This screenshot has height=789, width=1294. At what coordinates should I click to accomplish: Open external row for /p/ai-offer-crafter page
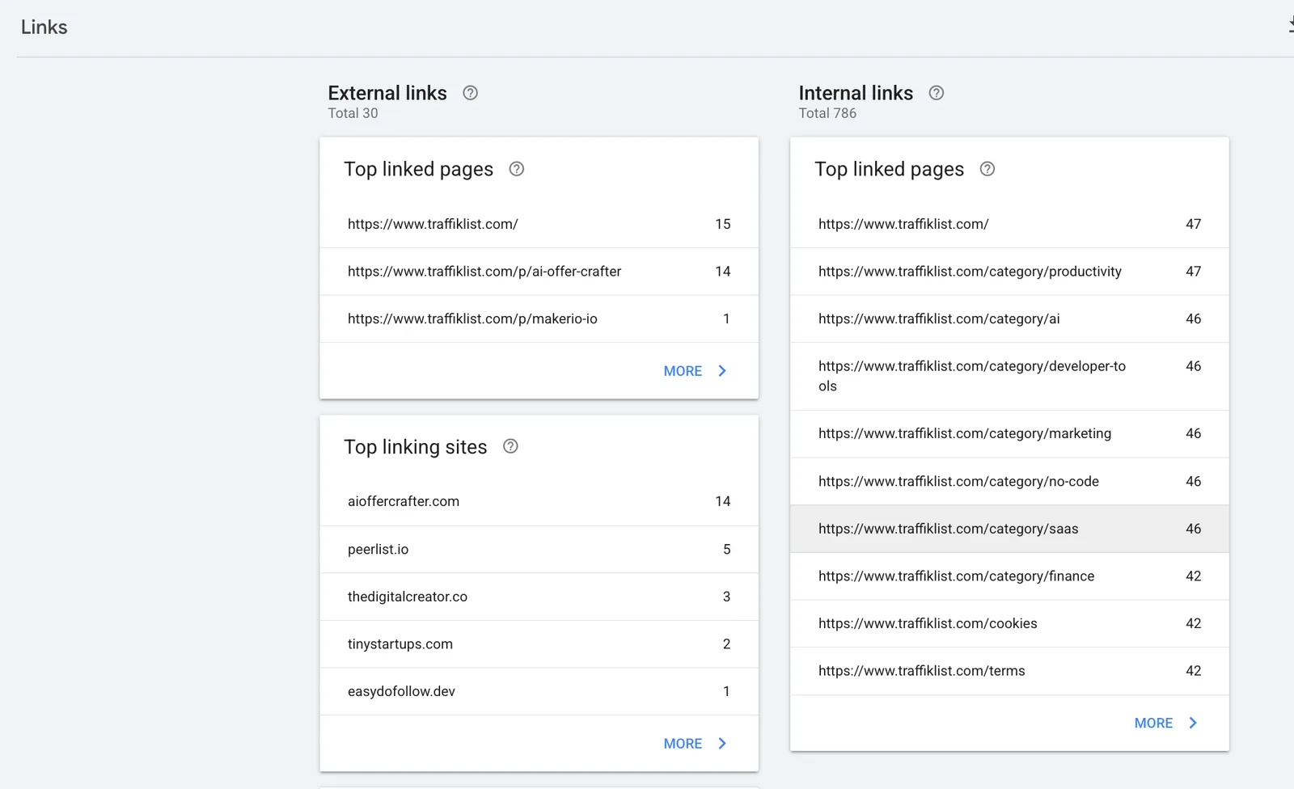539,272
